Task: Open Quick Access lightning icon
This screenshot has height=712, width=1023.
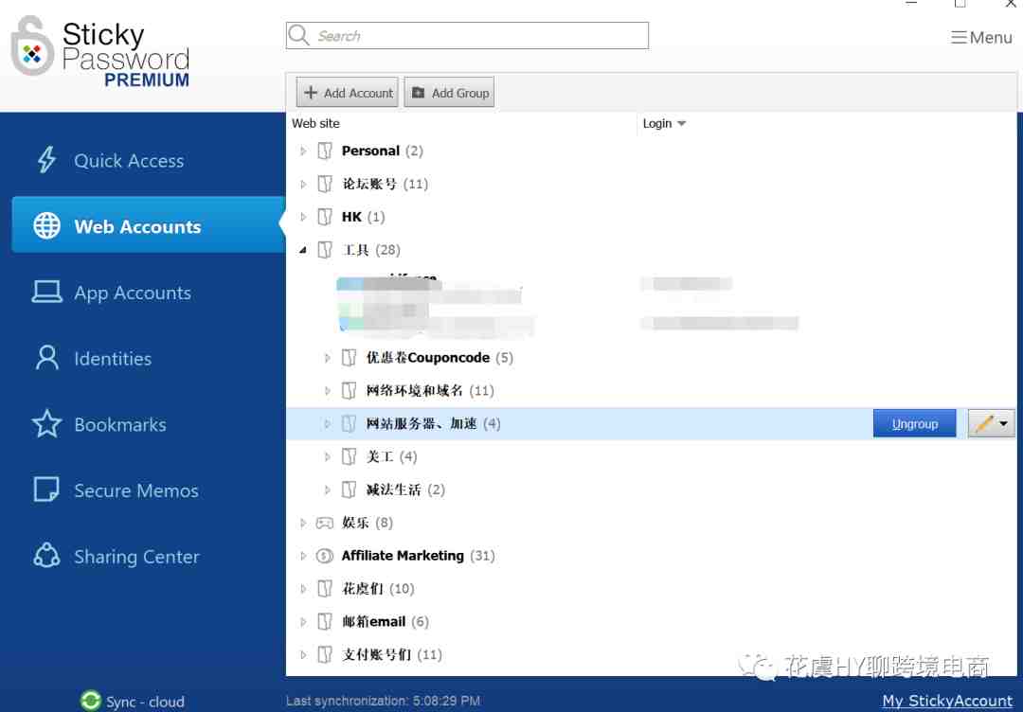Action: 47,159
